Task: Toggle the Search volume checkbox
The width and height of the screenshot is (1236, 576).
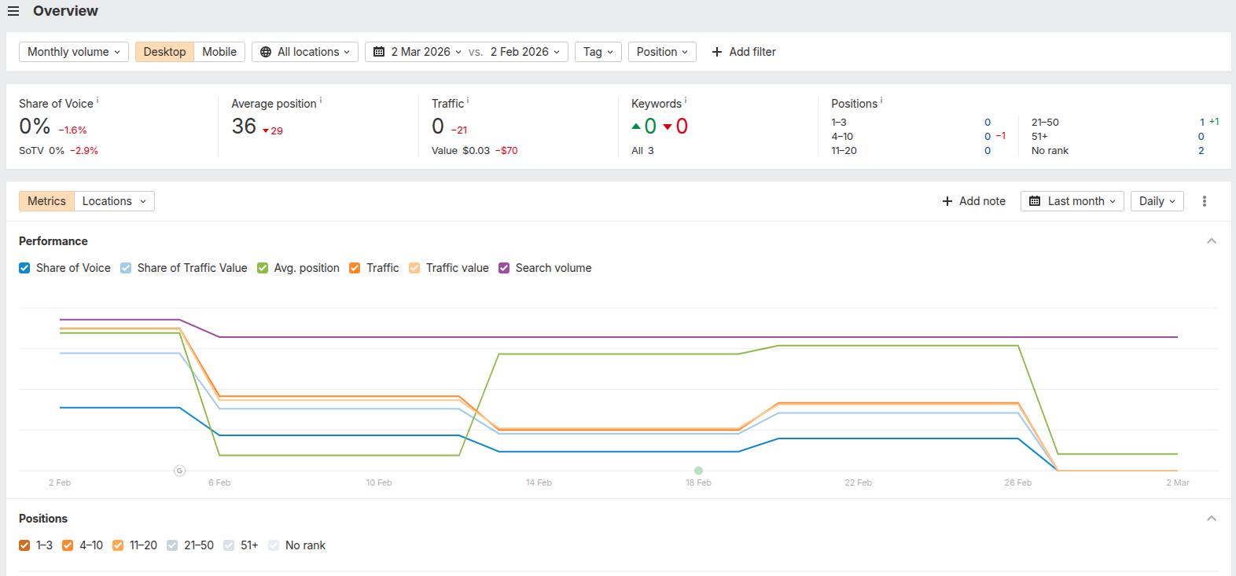Action: point(504,268)
